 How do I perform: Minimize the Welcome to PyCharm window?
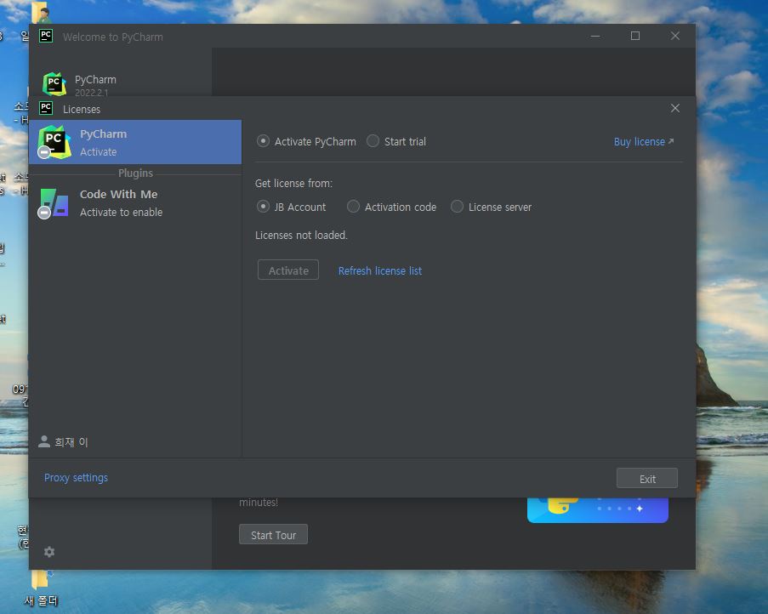pos(595,36)
